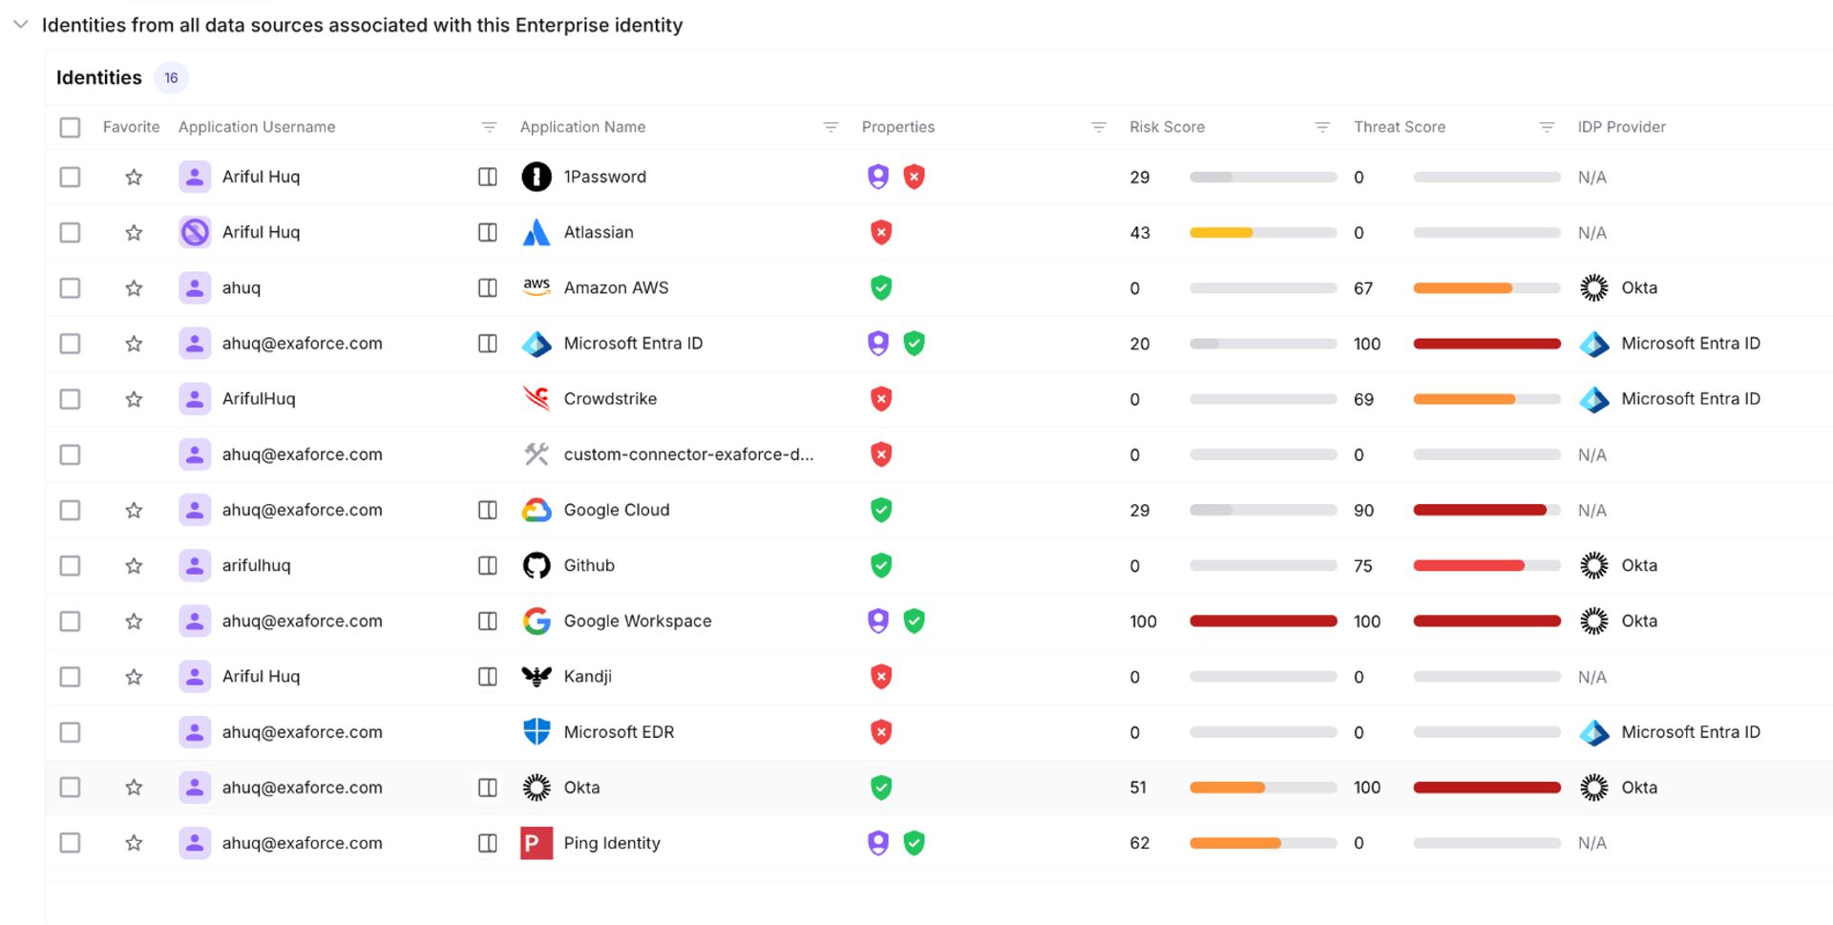Click the Kandji bee logo

tap(537, 676)
